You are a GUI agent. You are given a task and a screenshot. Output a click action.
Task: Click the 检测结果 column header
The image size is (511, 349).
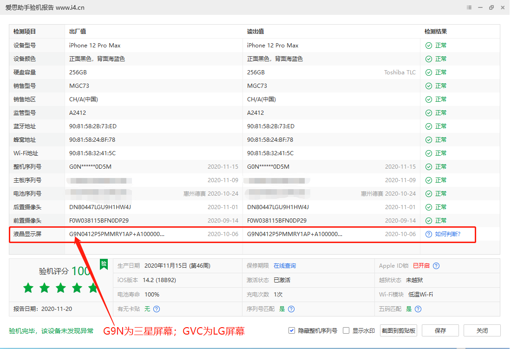(435, 32)
